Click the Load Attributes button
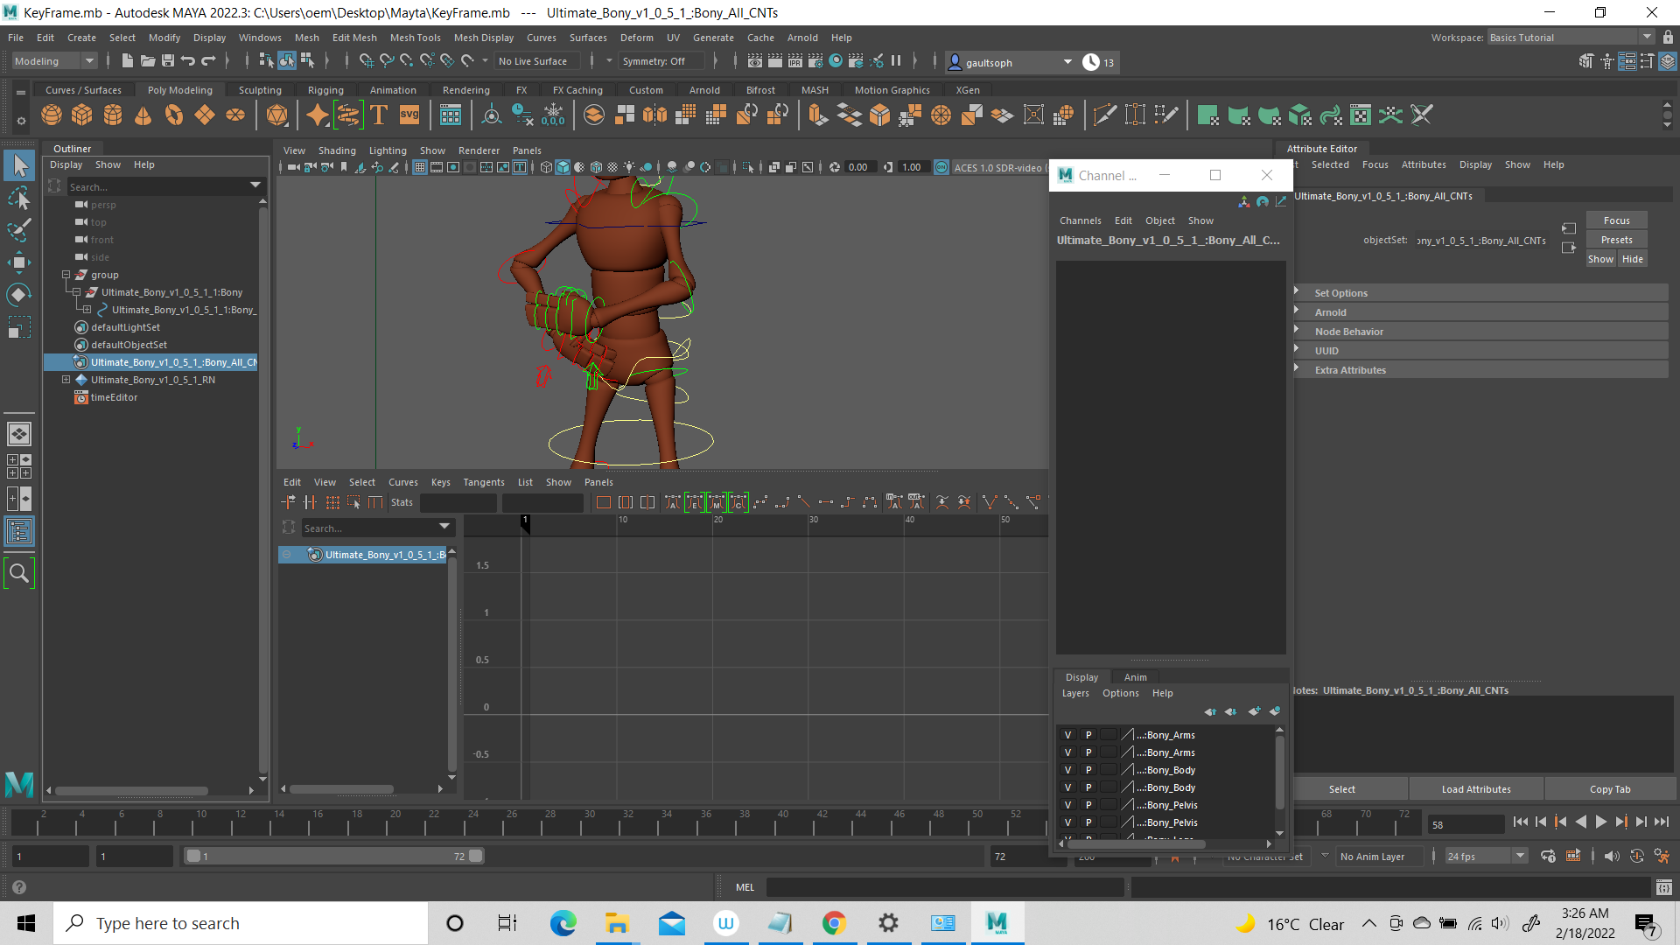Screen dimensions: 1680x945 pos(1475,788)
